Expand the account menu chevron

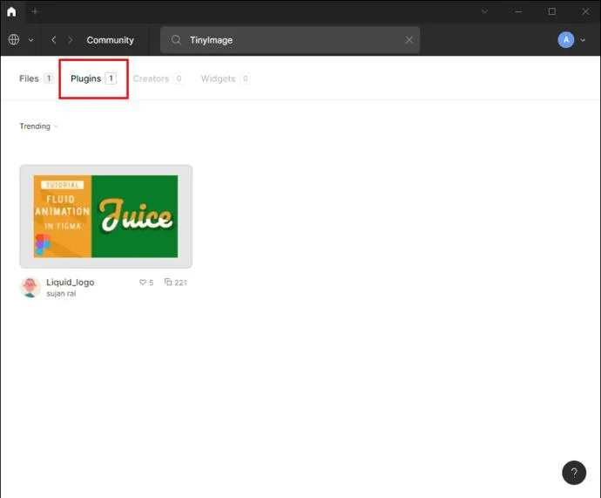pos(583,40)
